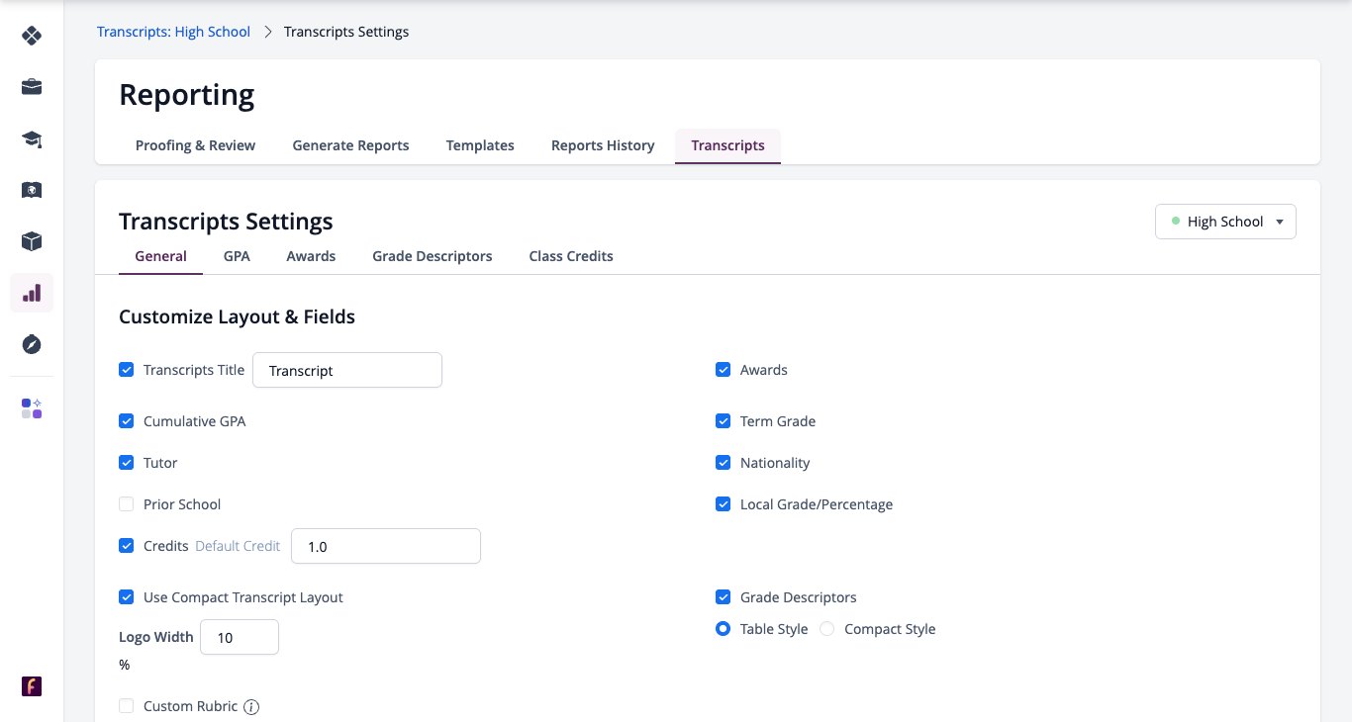Open the Templates tab

coord(480,145)
